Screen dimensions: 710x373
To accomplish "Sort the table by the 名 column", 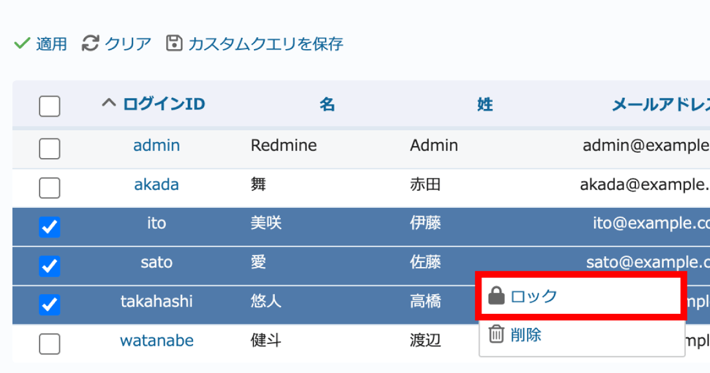I will (328, 104).
